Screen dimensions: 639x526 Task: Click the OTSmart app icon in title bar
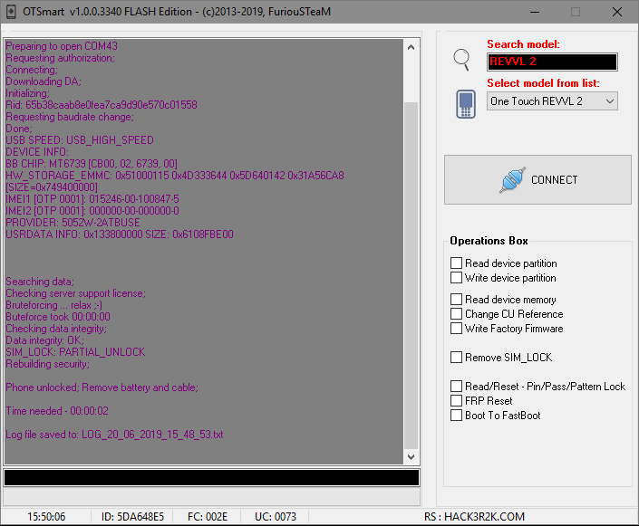point(11,12)
